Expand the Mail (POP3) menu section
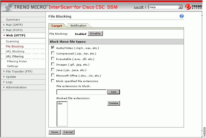The height and width of the screenshot is (138, 206). tap(23, 30)
